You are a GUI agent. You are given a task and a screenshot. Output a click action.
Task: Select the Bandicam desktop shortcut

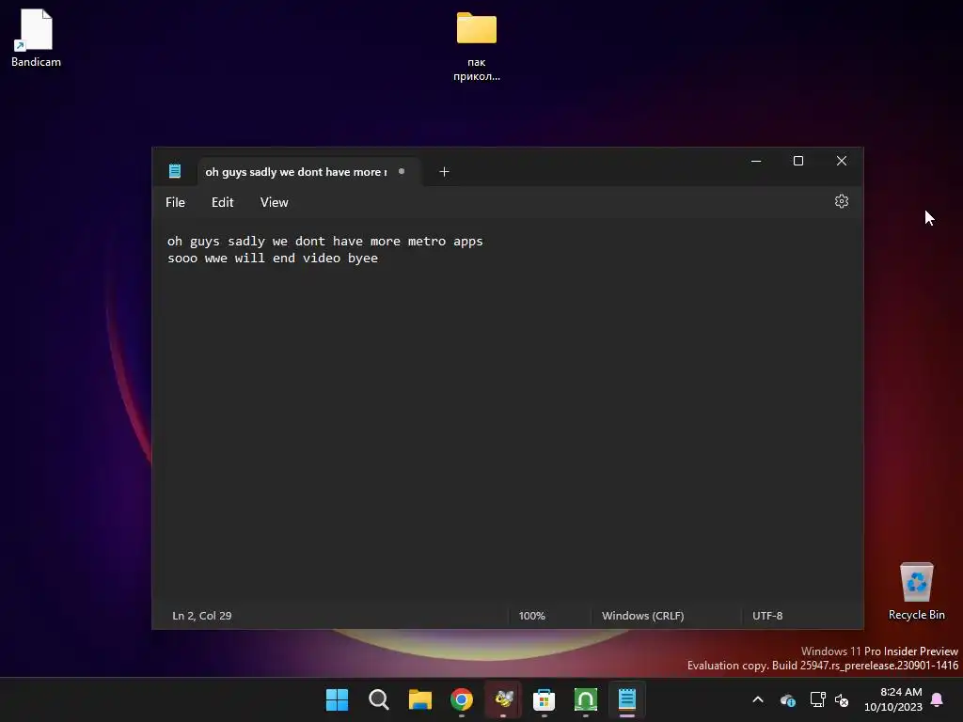click(x=36, y=38)
